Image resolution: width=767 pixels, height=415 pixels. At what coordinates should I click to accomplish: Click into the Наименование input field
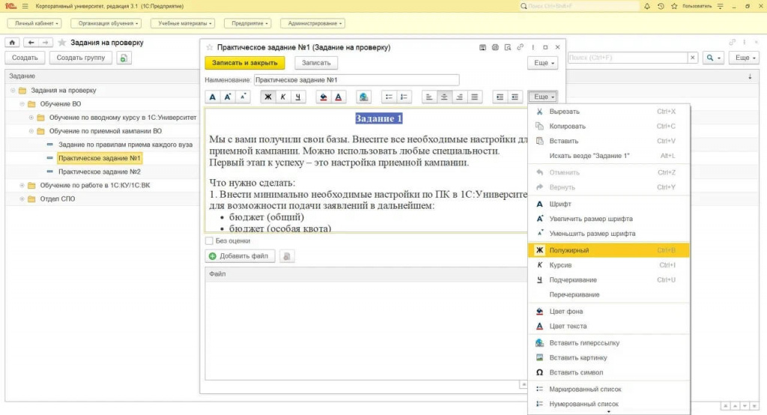coord(357,79)
